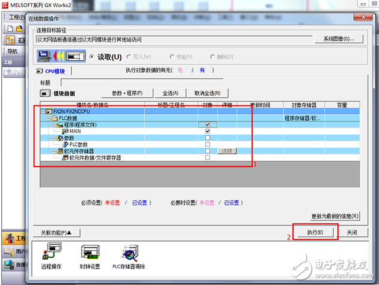Select the MAIN program item icon
The height and width of the screenshot is (285, 379).
click(x=65, y=131)
